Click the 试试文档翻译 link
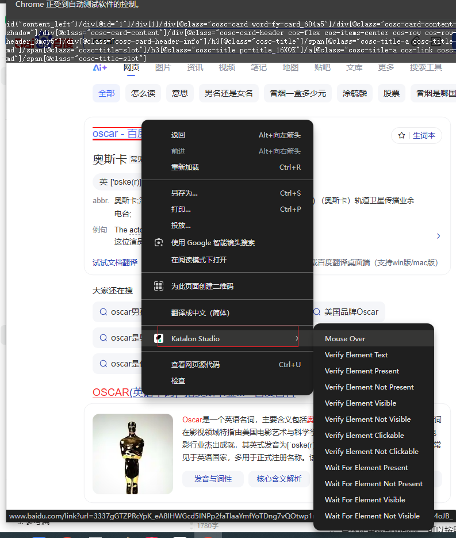456x538 pixels. pyautogui.click(x=115, y=262)
